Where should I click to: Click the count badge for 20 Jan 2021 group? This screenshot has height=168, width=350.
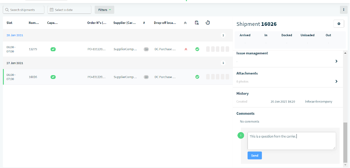223,35
